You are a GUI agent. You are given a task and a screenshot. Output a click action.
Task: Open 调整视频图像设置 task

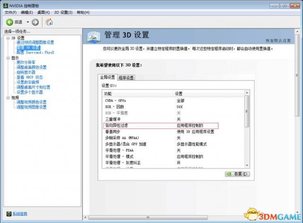coord(32,107)
